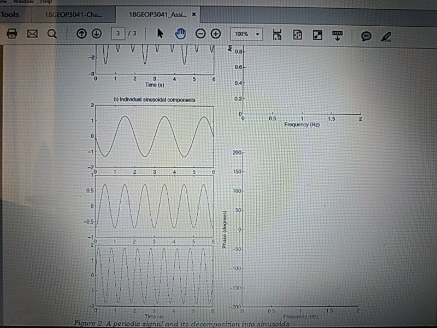This screenshot has height=328, width=437.
Task: Go to the previous page
Action: (x=82, y=34)
